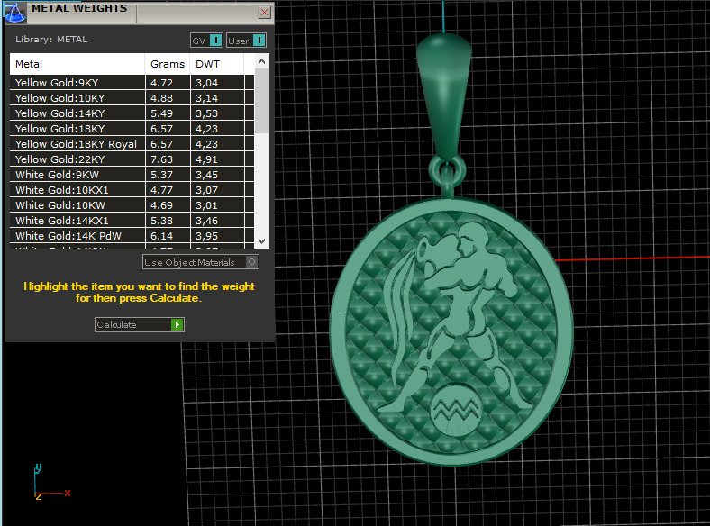The height and width of the screenshot is (526, 710).
Task: Click the XYZ axis indicator
Action: pyautogui.click(x=50, y=482)
